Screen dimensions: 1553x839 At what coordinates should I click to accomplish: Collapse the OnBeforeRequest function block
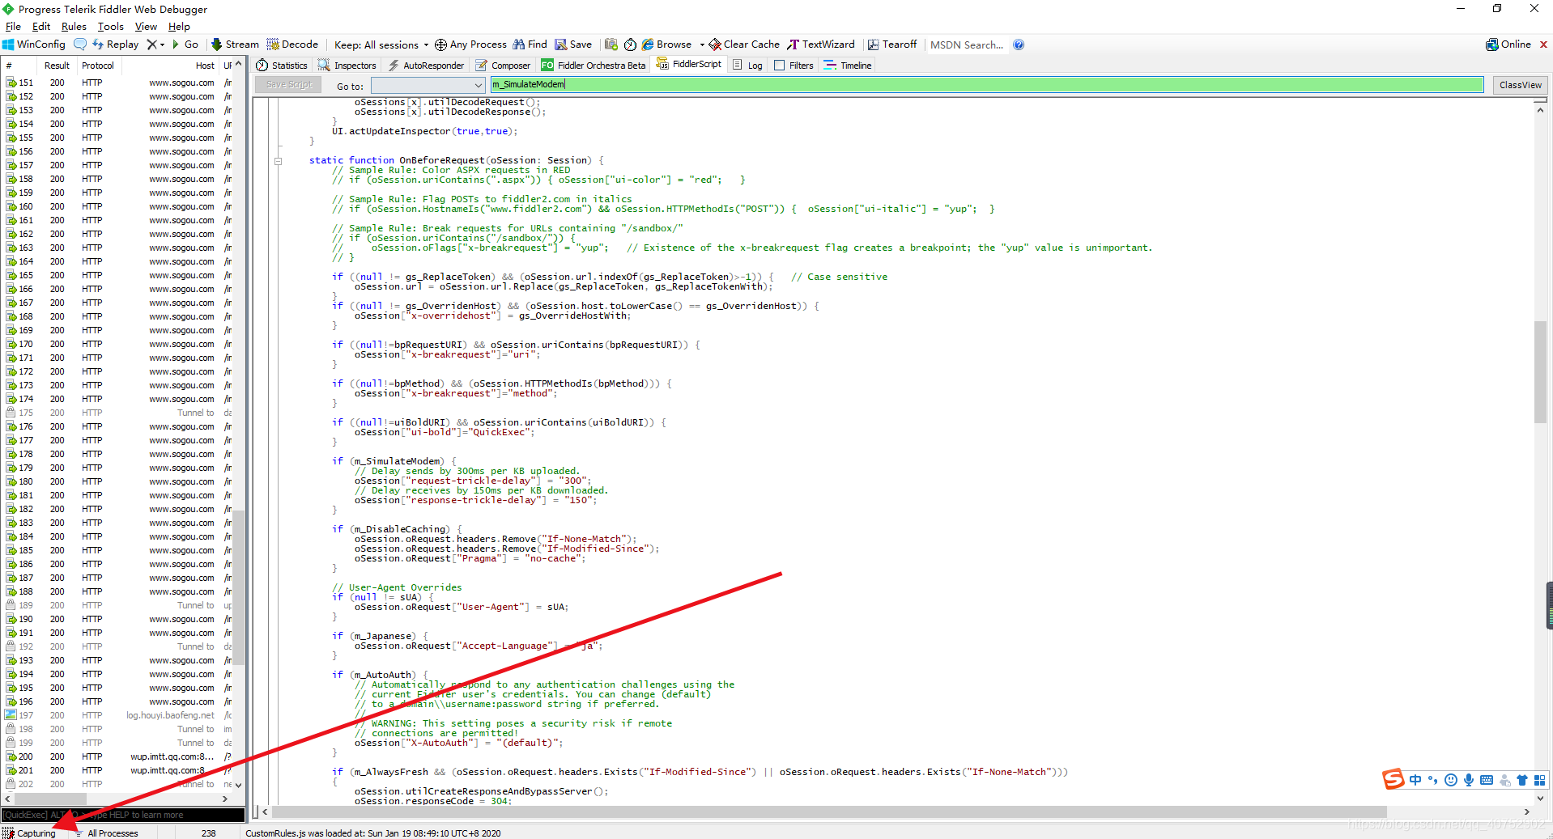278,161
